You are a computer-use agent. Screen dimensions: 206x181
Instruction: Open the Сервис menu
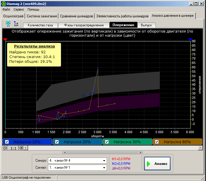pyautogui.click(x=19, y=9)
